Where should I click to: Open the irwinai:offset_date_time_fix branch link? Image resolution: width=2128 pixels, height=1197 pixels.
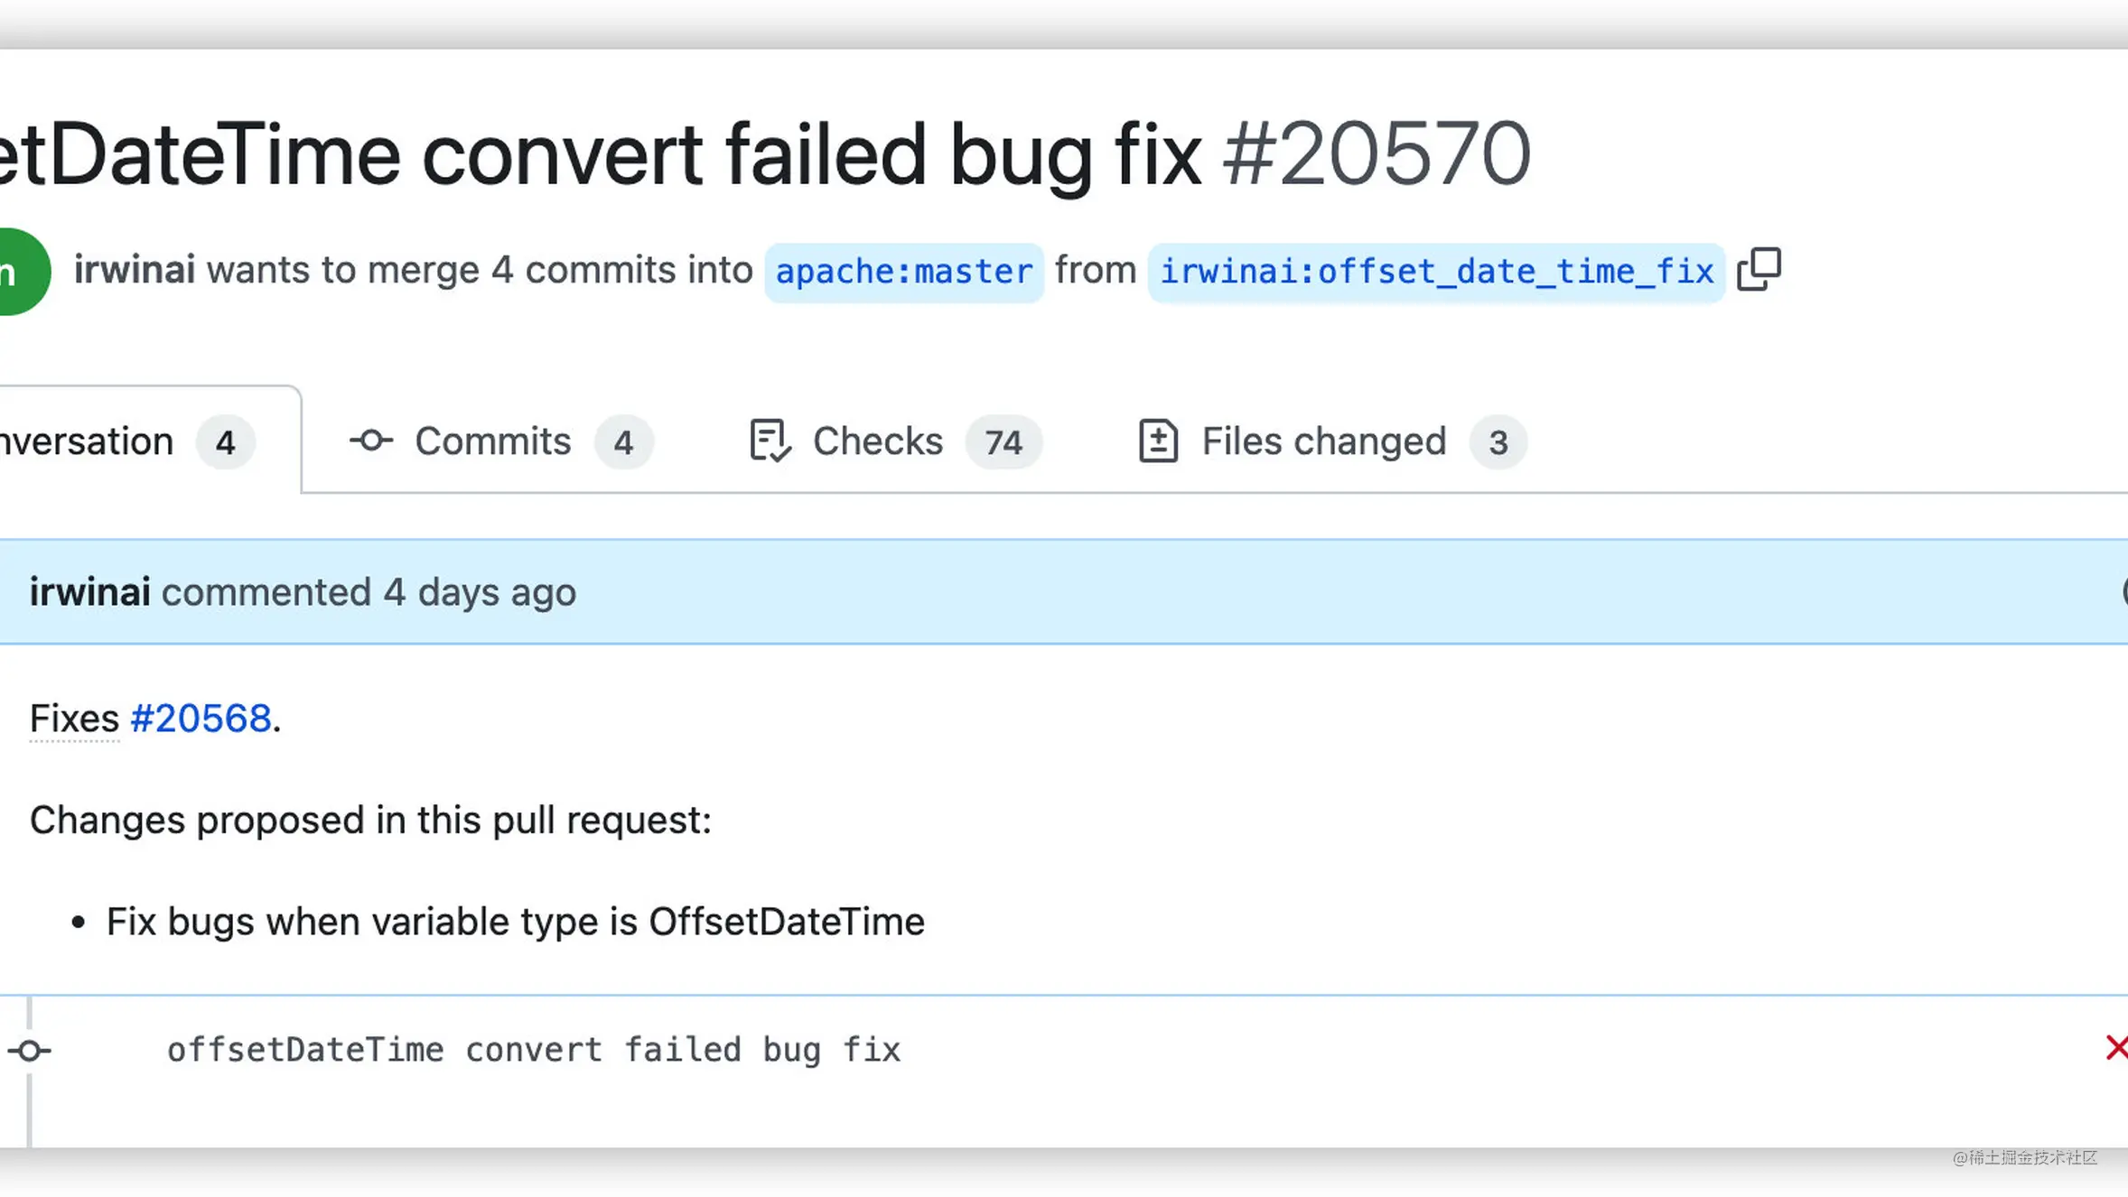pyautogui.click(x=1437, y=272)
